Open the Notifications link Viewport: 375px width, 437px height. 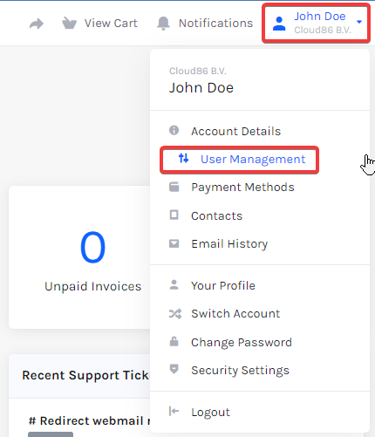(x=215, y=24)
